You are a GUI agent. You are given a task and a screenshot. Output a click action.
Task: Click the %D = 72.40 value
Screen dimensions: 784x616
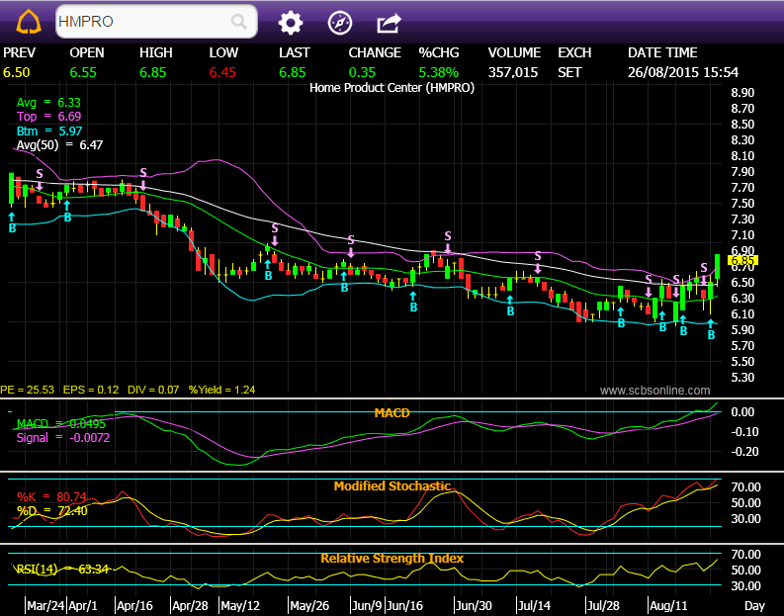point(52,511)
